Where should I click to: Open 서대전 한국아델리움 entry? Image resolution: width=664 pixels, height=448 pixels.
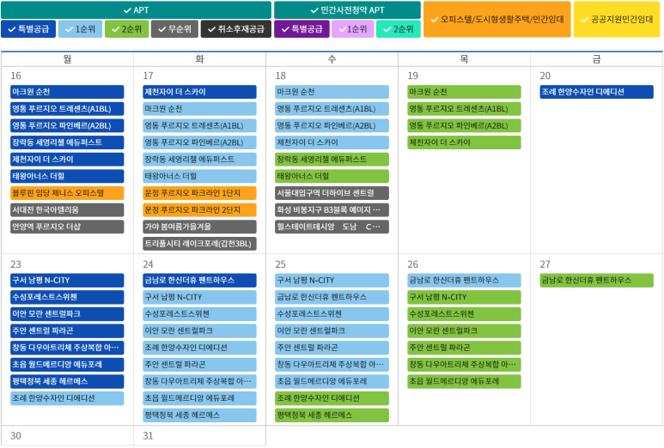click(x=67, y=209)
